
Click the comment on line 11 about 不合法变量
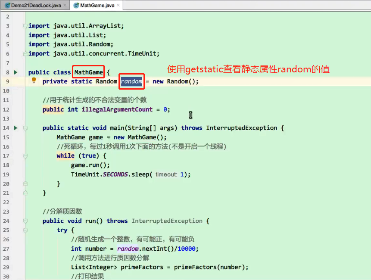pos(95,100)
